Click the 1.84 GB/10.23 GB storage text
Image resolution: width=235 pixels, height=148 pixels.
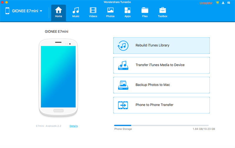click(204, 129)
